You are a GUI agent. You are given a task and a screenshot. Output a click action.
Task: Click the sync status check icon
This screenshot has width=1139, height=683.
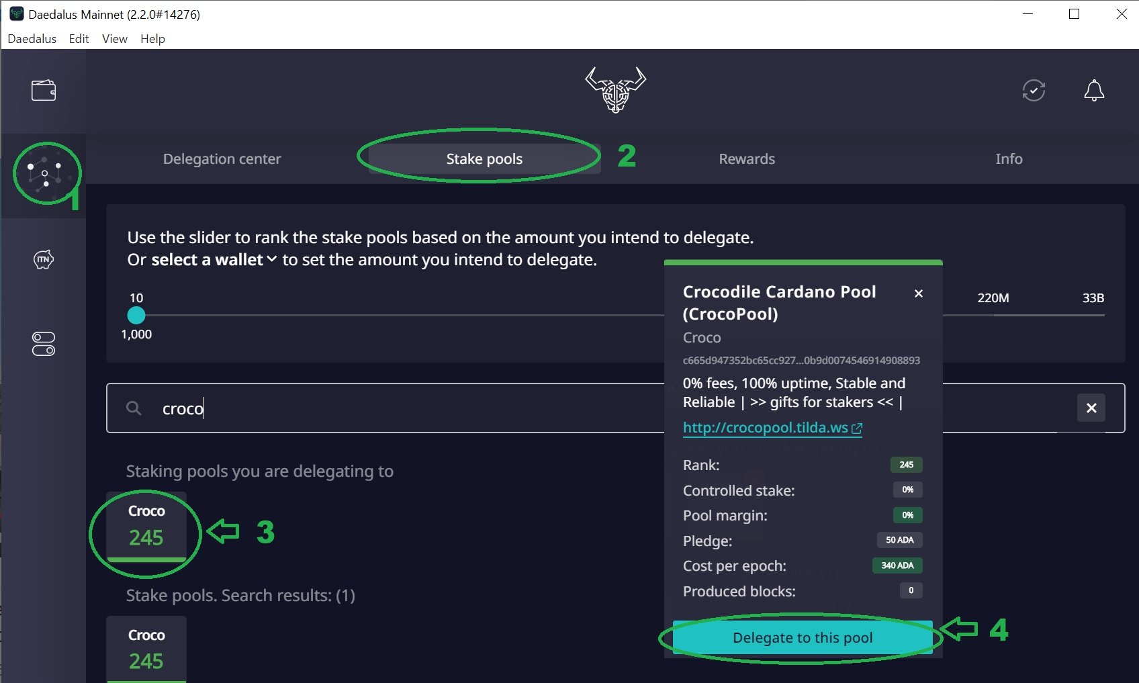(x=1034, y=90)
